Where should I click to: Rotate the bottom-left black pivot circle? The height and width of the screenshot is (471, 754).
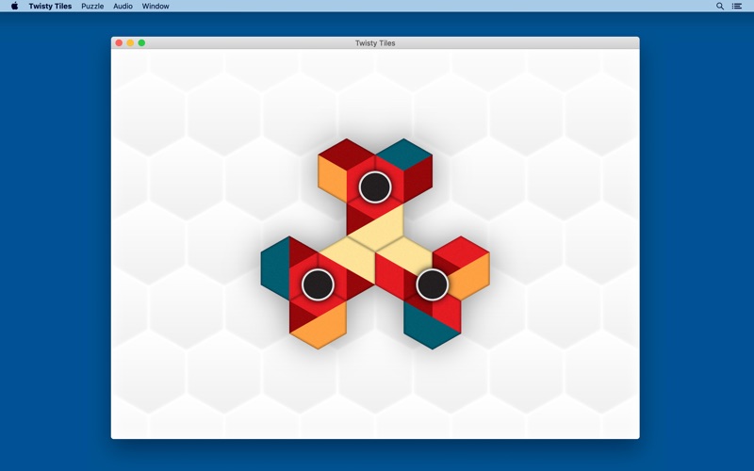[318, 284]
